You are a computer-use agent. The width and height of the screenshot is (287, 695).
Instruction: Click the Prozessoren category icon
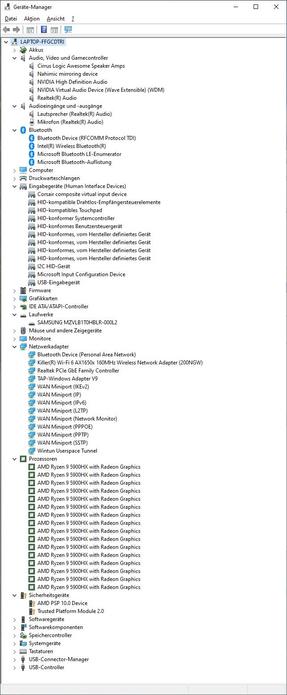(x=23, y=459)
